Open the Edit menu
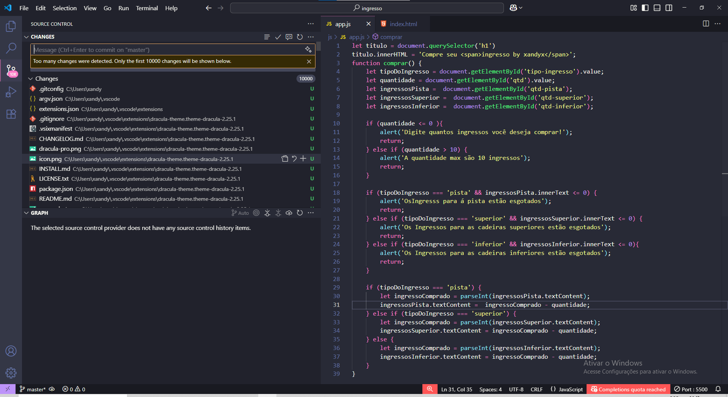This screenshot has width=728, height=397. click(41, 8)
